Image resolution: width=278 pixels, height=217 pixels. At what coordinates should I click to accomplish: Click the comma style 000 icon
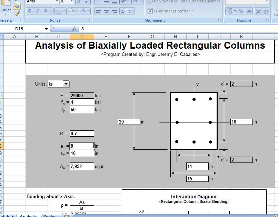point(249,11)
